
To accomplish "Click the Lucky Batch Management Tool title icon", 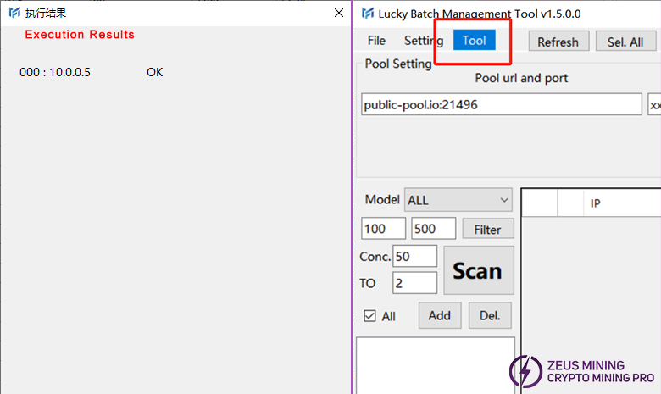I will 367,14.
